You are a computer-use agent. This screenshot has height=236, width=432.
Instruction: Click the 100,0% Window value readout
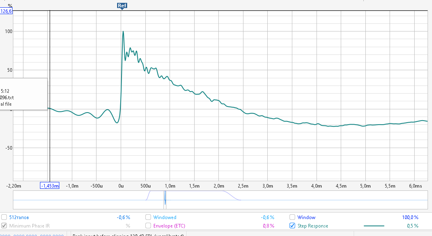pos(410,217)
